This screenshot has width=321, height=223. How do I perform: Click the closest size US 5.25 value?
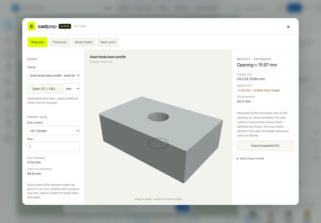[251, 79]
